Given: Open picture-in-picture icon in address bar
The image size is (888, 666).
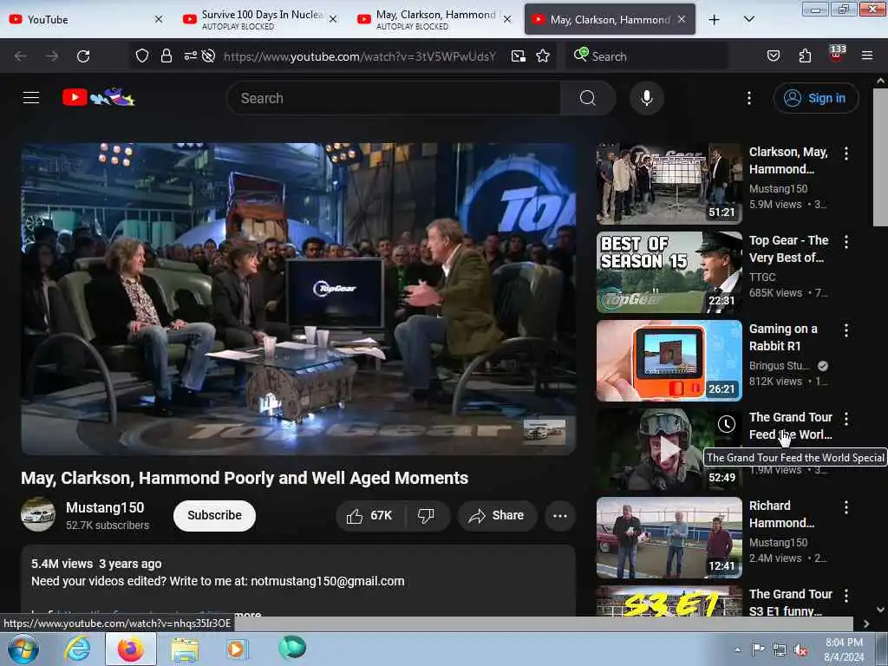Looking at the screenshot, I should [x=519, y=56].
